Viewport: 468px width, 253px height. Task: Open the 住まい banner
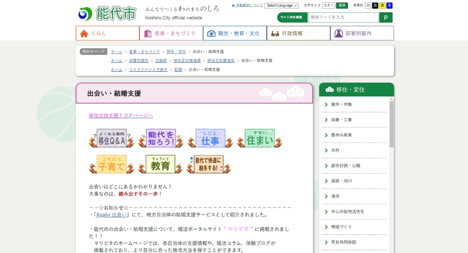coord(259,138)
